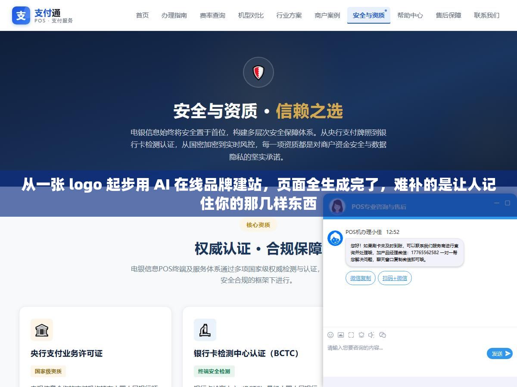Click the 微信复制 button in chat

pos(361,278)
